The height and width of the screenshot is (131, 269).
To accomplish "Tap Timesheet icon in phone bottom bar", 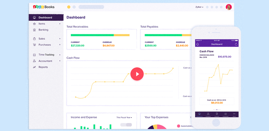I will (225, 114).
